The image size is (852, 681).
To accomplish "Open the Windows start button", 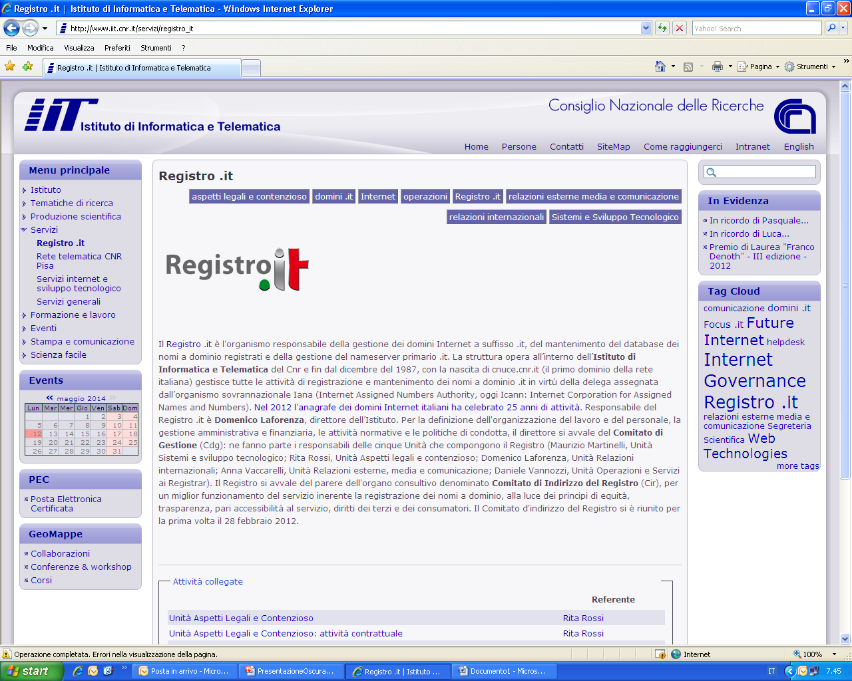I will (x=31, y=671).
